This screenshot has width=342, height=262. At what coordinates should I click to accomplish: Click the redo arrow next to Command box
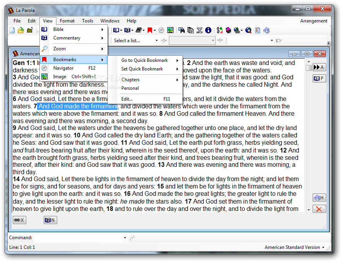click(x=132, y=238)
